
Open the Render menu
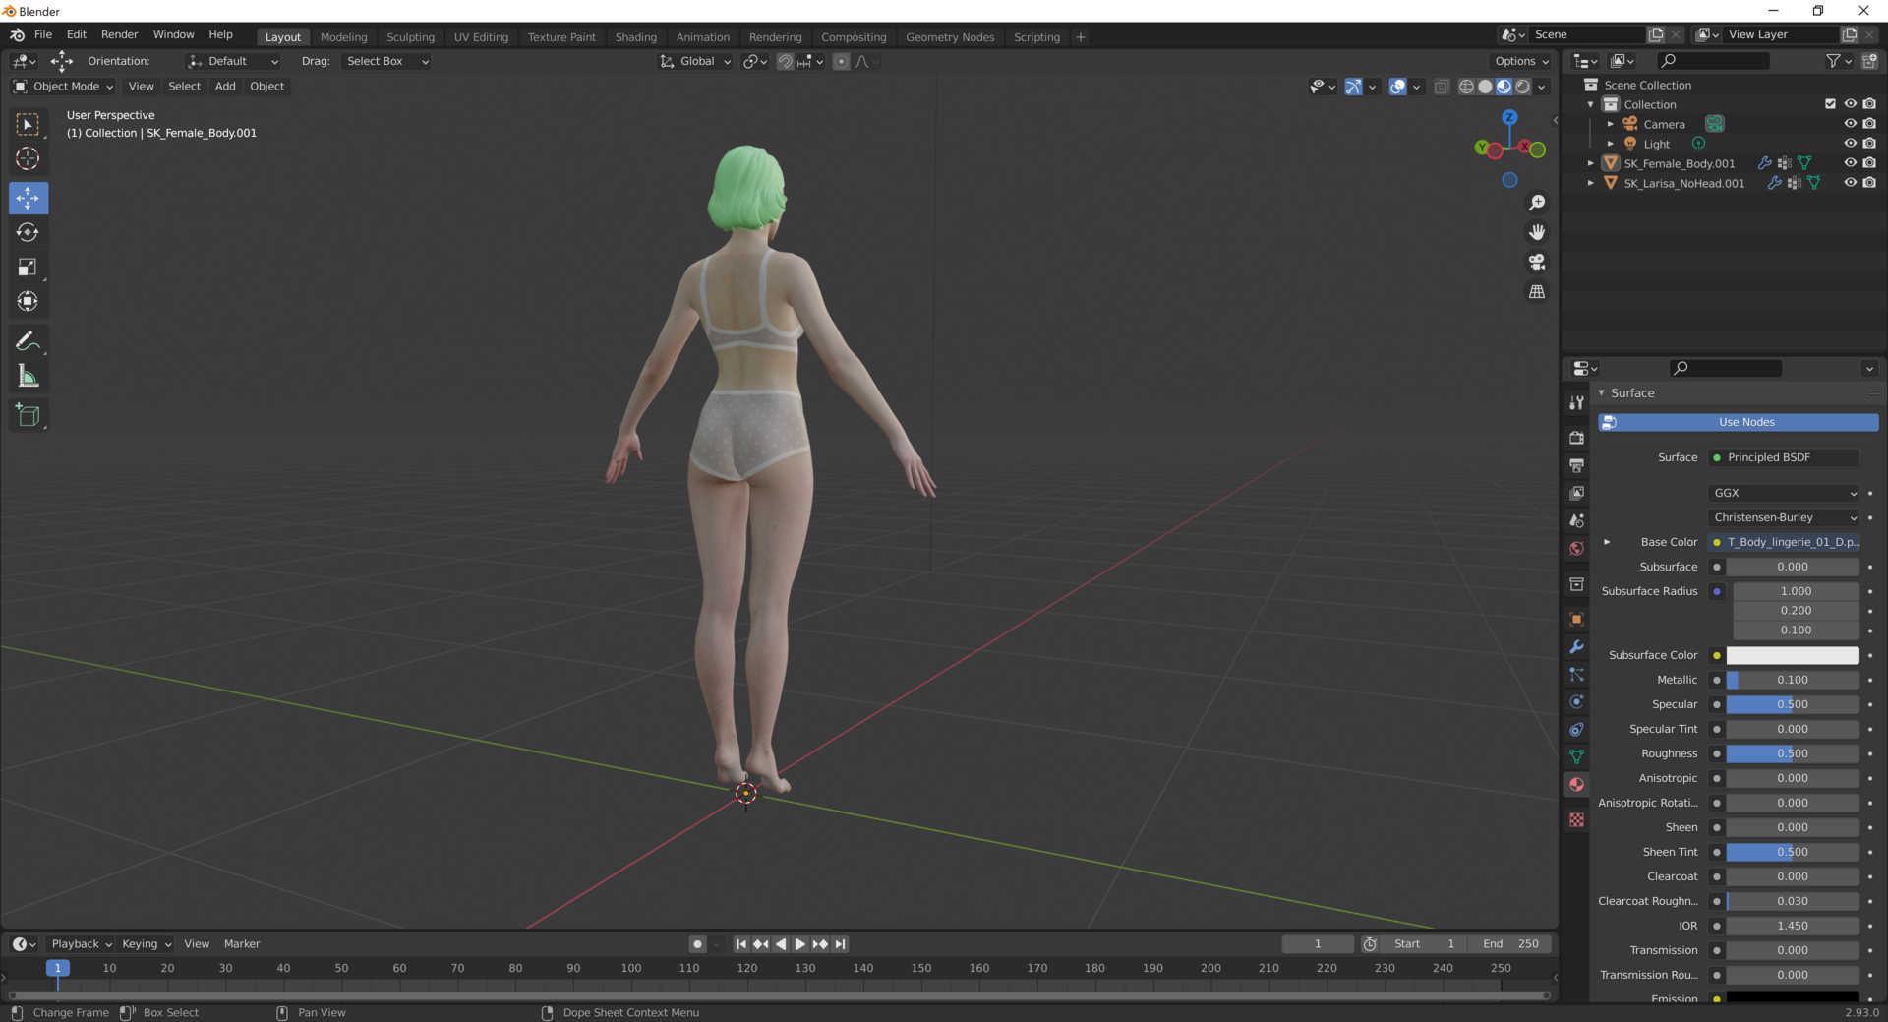pyautogui.click(x=119, y=34)
